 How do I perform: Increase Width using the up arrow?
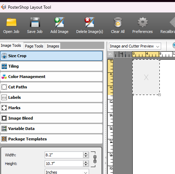86,154
